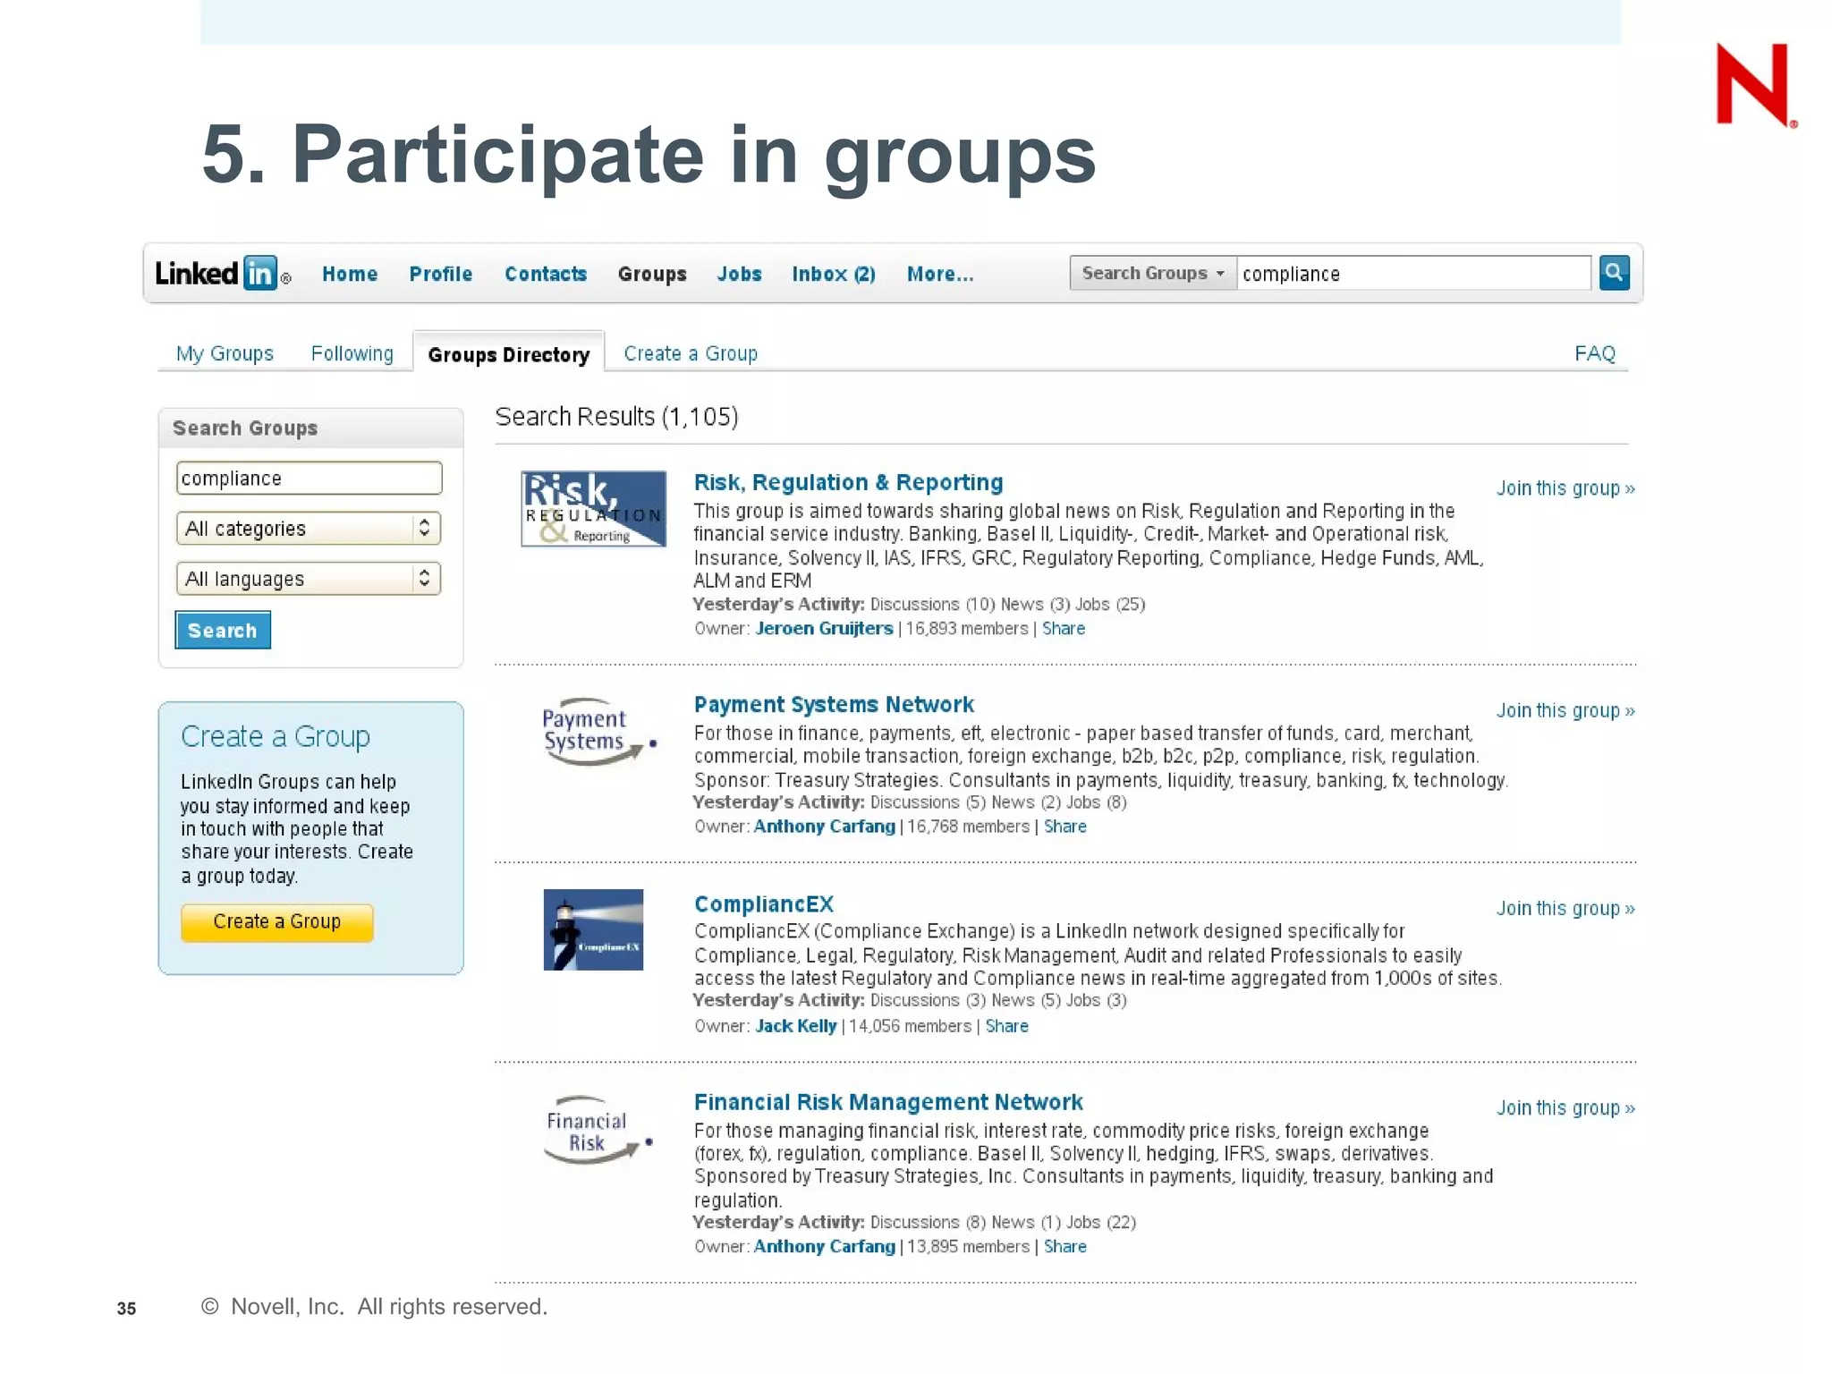The width and height of the screenshot is (1832, 1374).
Task: Open owner Jack Kelly profile
Action: [795, 1025]
